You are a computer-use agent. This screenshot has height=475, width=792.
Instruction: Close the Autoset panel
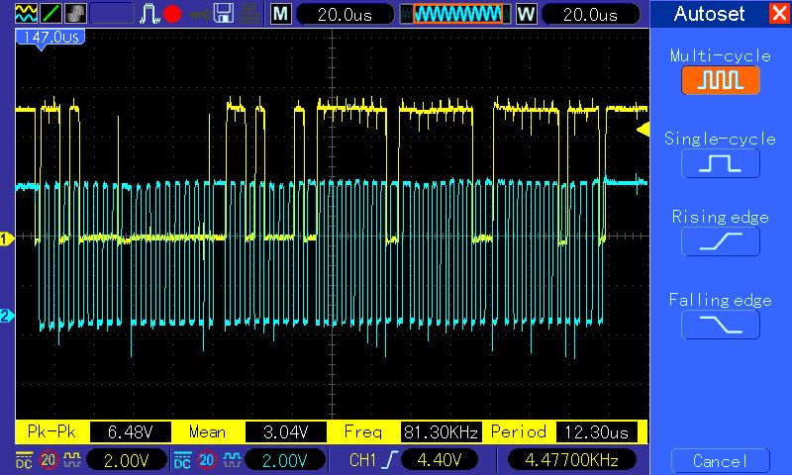[778, 14]
